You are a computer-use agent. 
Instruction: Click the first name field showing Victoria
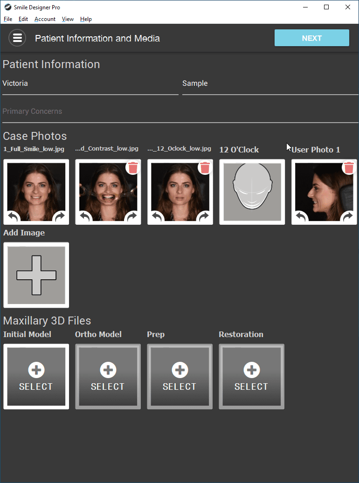click(x=90, y=84)
